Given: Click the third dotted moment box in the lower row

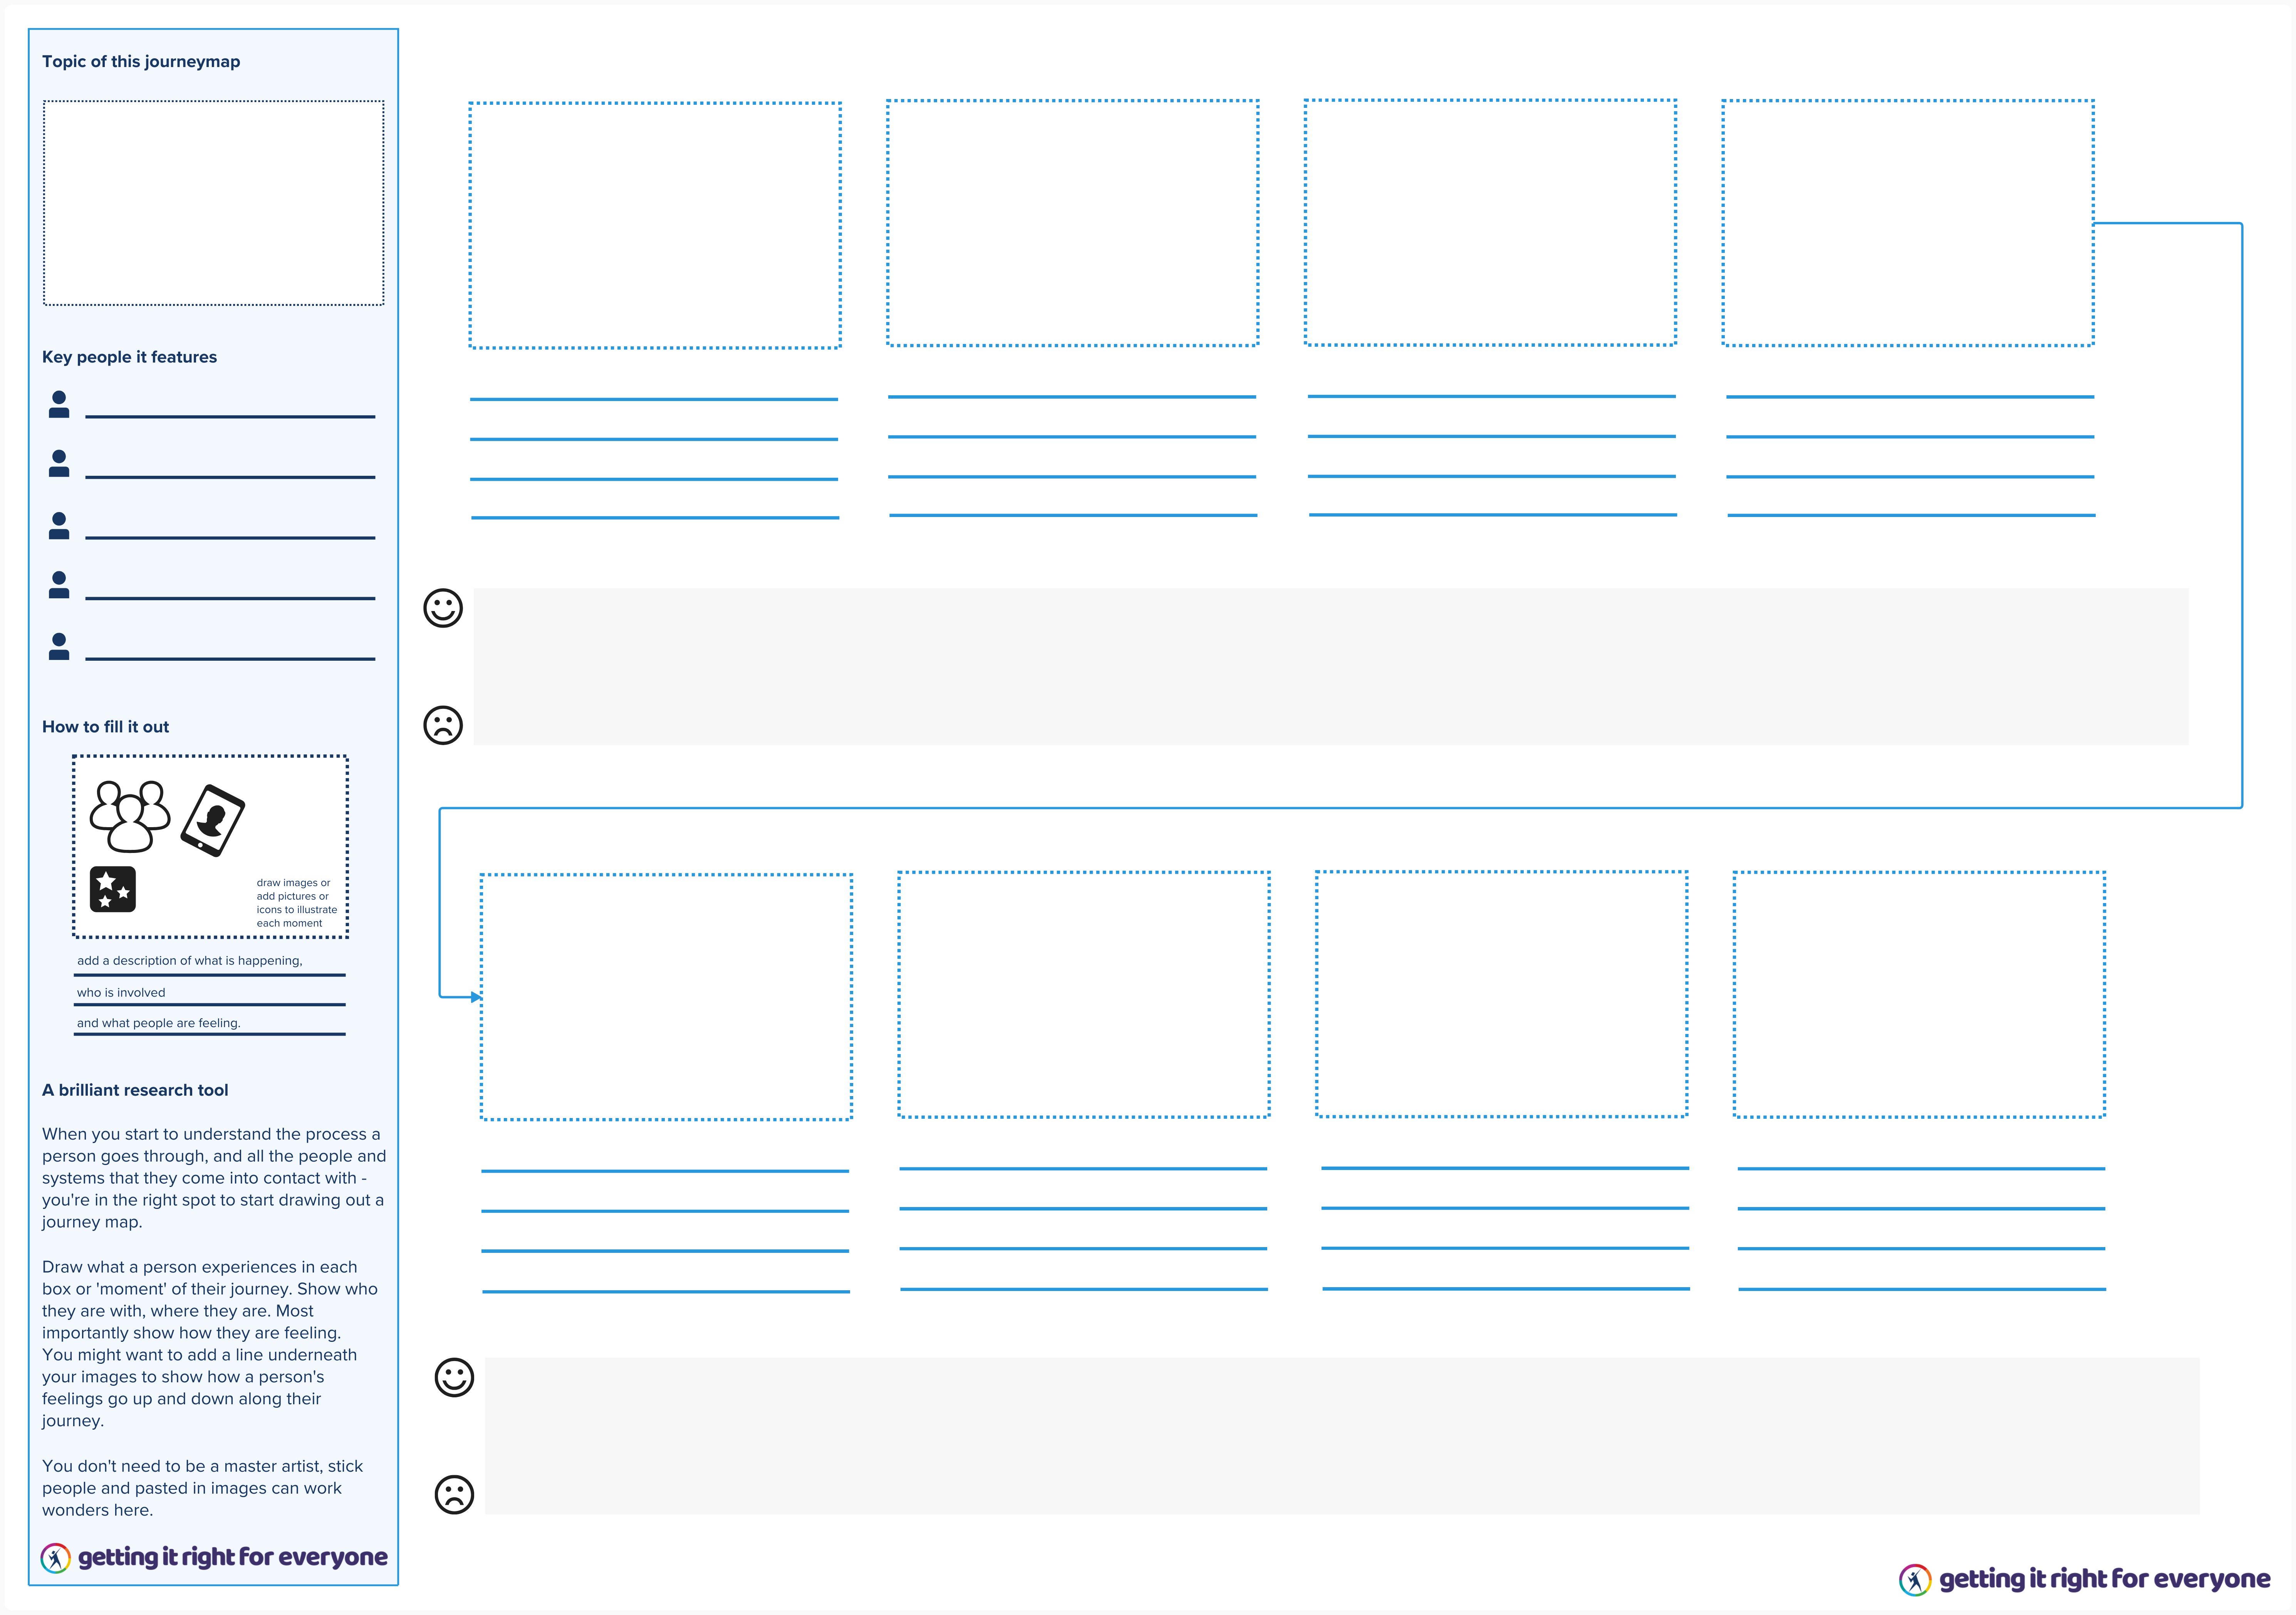Looking at the screenshot, I should pyautogui.click(x=1502, y=994).
